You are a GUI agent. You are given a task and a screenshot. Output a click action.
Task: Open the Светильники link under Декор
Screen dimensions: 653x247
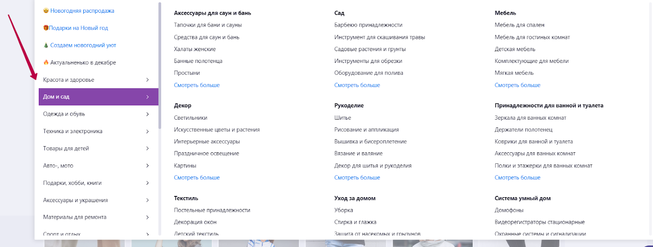pos(191,118)
